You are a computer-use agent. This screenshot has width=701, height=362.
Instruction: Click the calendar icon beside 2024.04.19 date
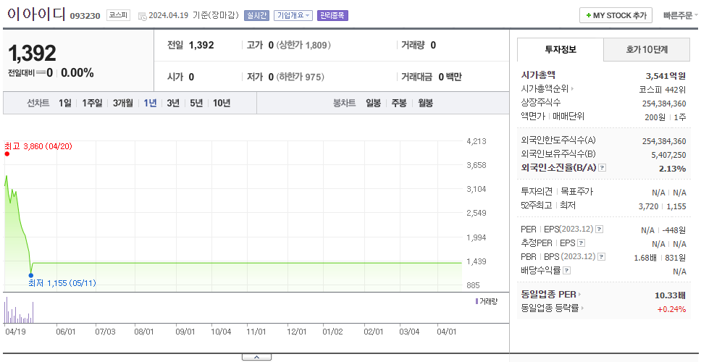[x=142, y=17]
